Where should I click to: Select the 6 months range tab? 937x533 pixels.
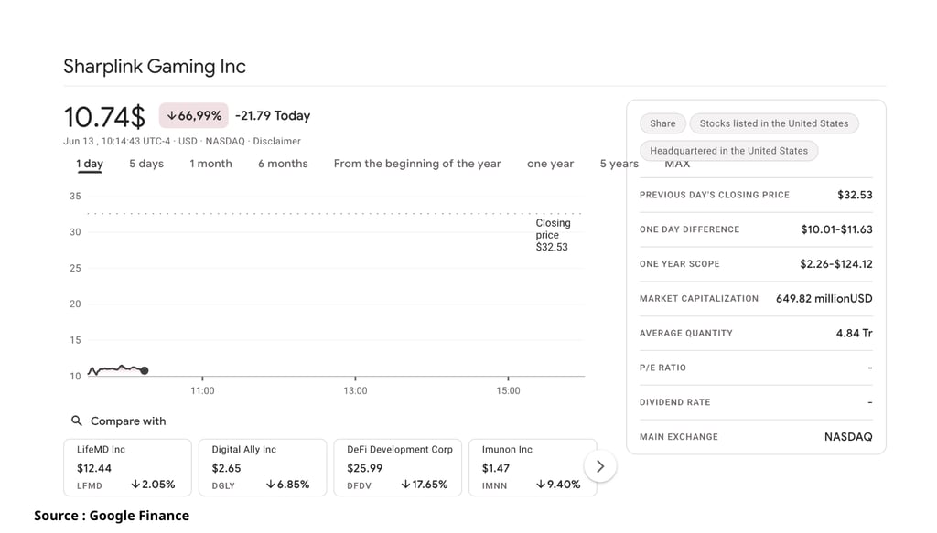point(283,164)
